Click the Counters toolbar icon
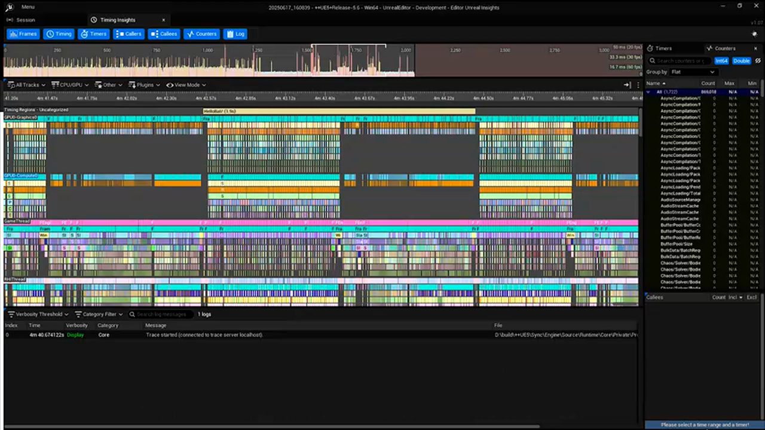The height and width of the screenshot is (430, 765). pos(202,34)
